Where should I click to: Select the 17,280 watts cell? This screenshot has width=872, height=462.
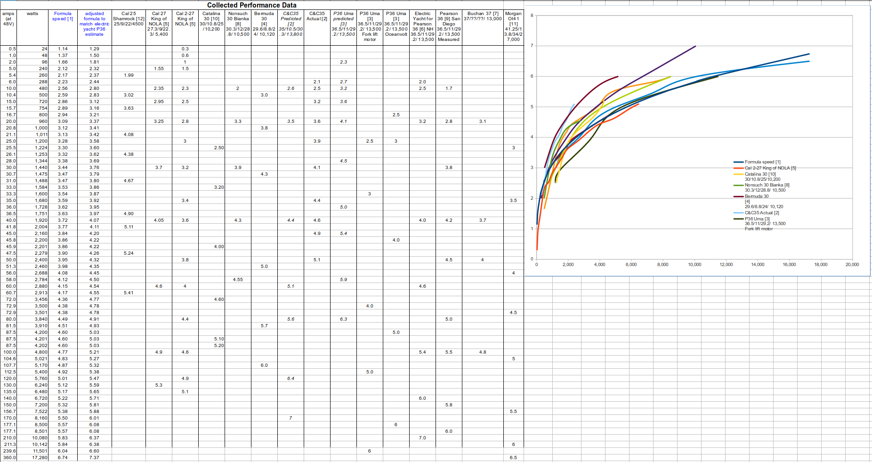(x=40, y=458)
